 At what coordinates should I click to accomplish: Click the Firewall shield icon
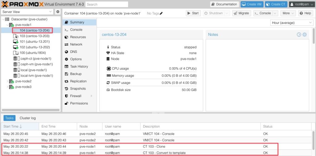click(66, 96)
